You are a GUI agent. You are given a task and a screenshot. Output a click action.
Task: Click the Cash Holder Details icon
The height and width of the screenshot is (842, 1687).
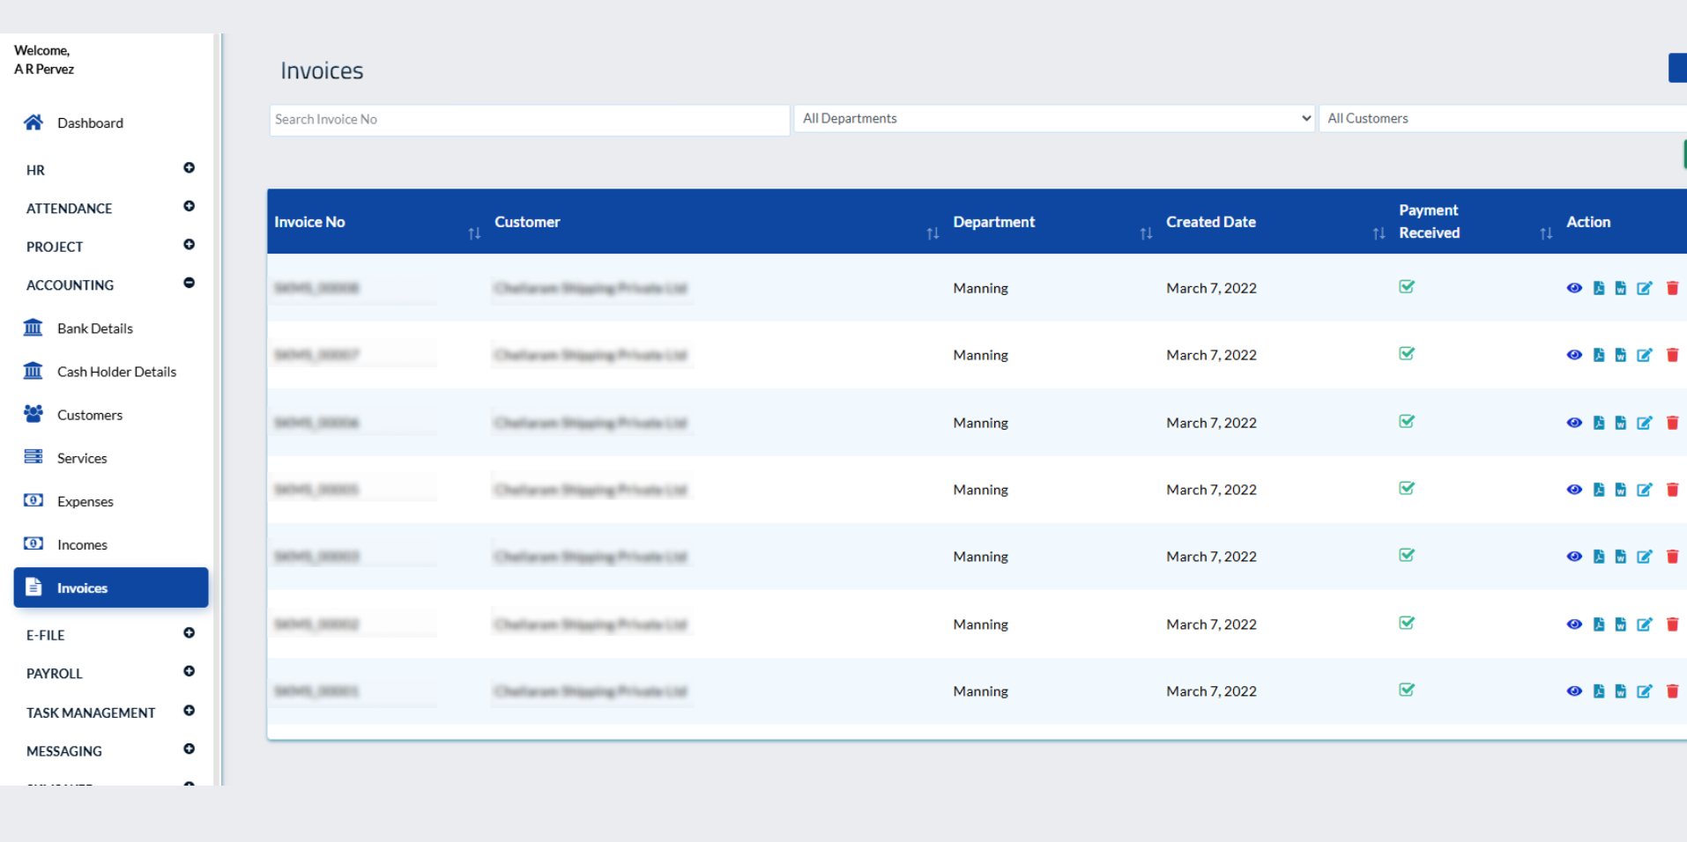(33, 371)
